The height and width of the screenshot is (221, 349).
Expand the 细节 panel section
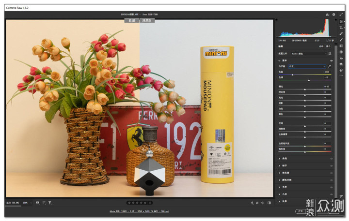tap(279, 166)
